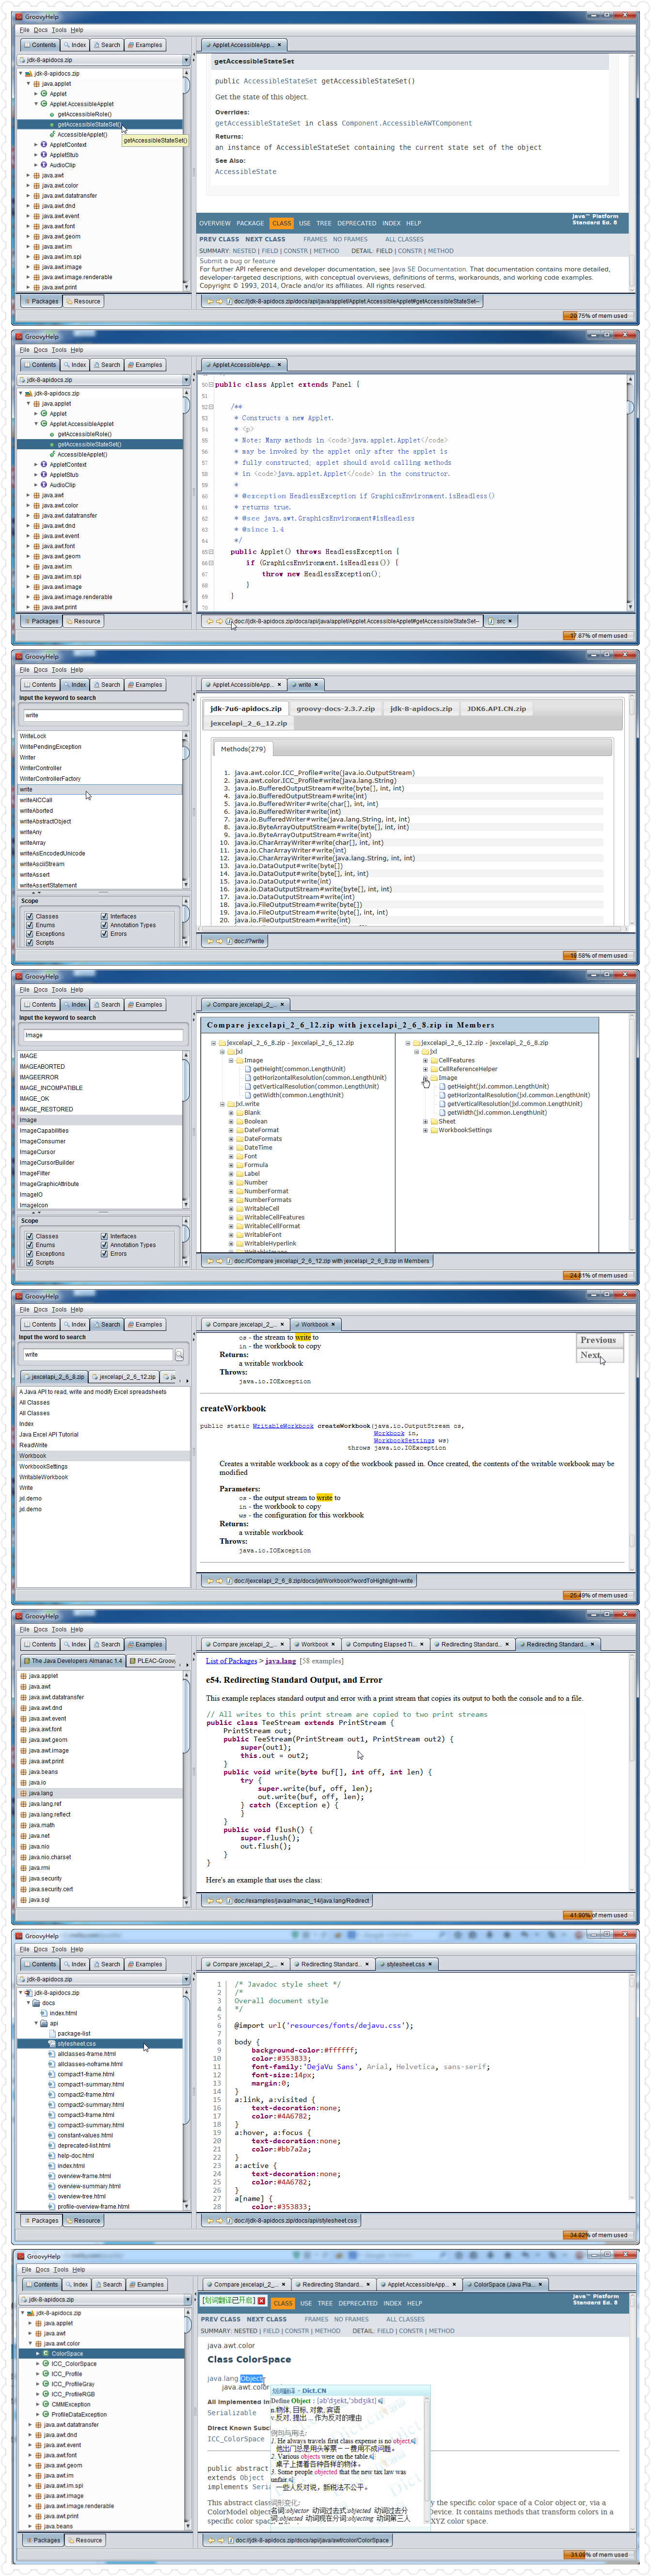Select the jdk-7u6-apidocs.zip results tab
The height and width of the screenshot is (2576, 651).
pos(246,708)
